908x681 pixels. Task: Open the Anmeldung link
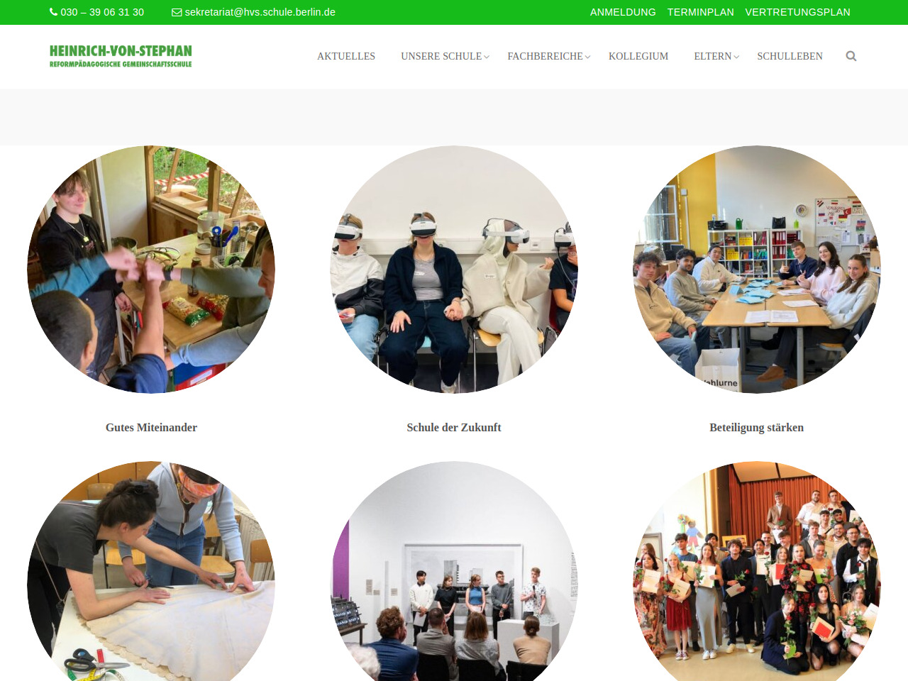click(x=623, y=12)
